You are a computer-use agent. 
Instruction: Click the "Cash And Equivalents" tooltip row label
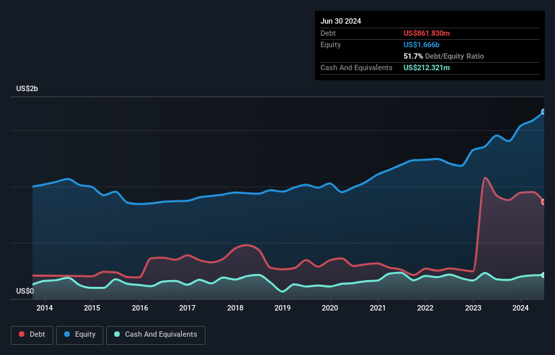(356, 67)
